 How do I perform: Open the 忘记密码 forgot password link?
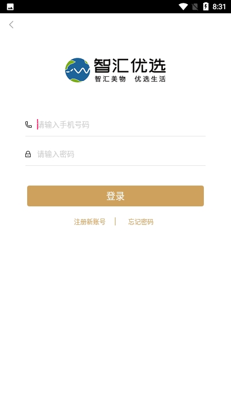pos(141,222)
